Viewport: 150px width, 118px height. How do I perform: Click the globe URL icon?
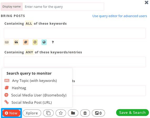point(44,42)
